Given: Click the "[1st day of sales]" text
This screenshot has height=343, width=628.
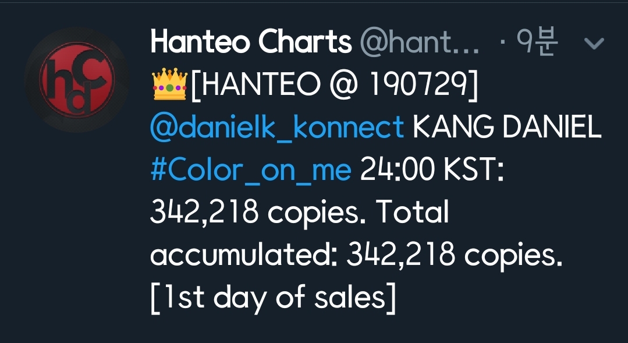Looking at the screenshot, I should coord(274,299).
